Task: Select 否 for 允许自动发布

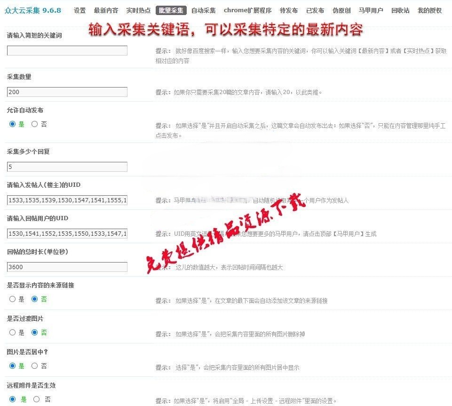Action: pos(34,124)
